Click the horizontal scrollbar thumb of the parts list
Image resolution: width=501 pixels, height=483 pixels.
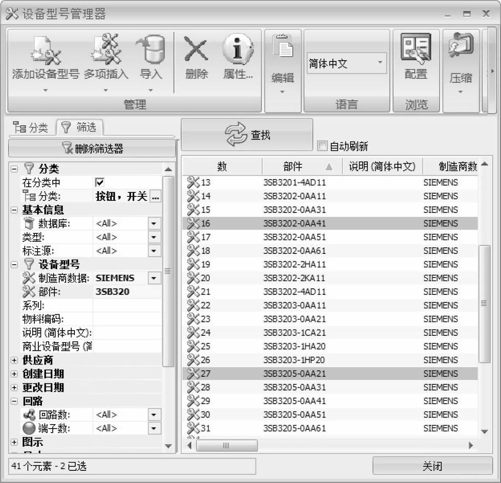tap(226, 446)
